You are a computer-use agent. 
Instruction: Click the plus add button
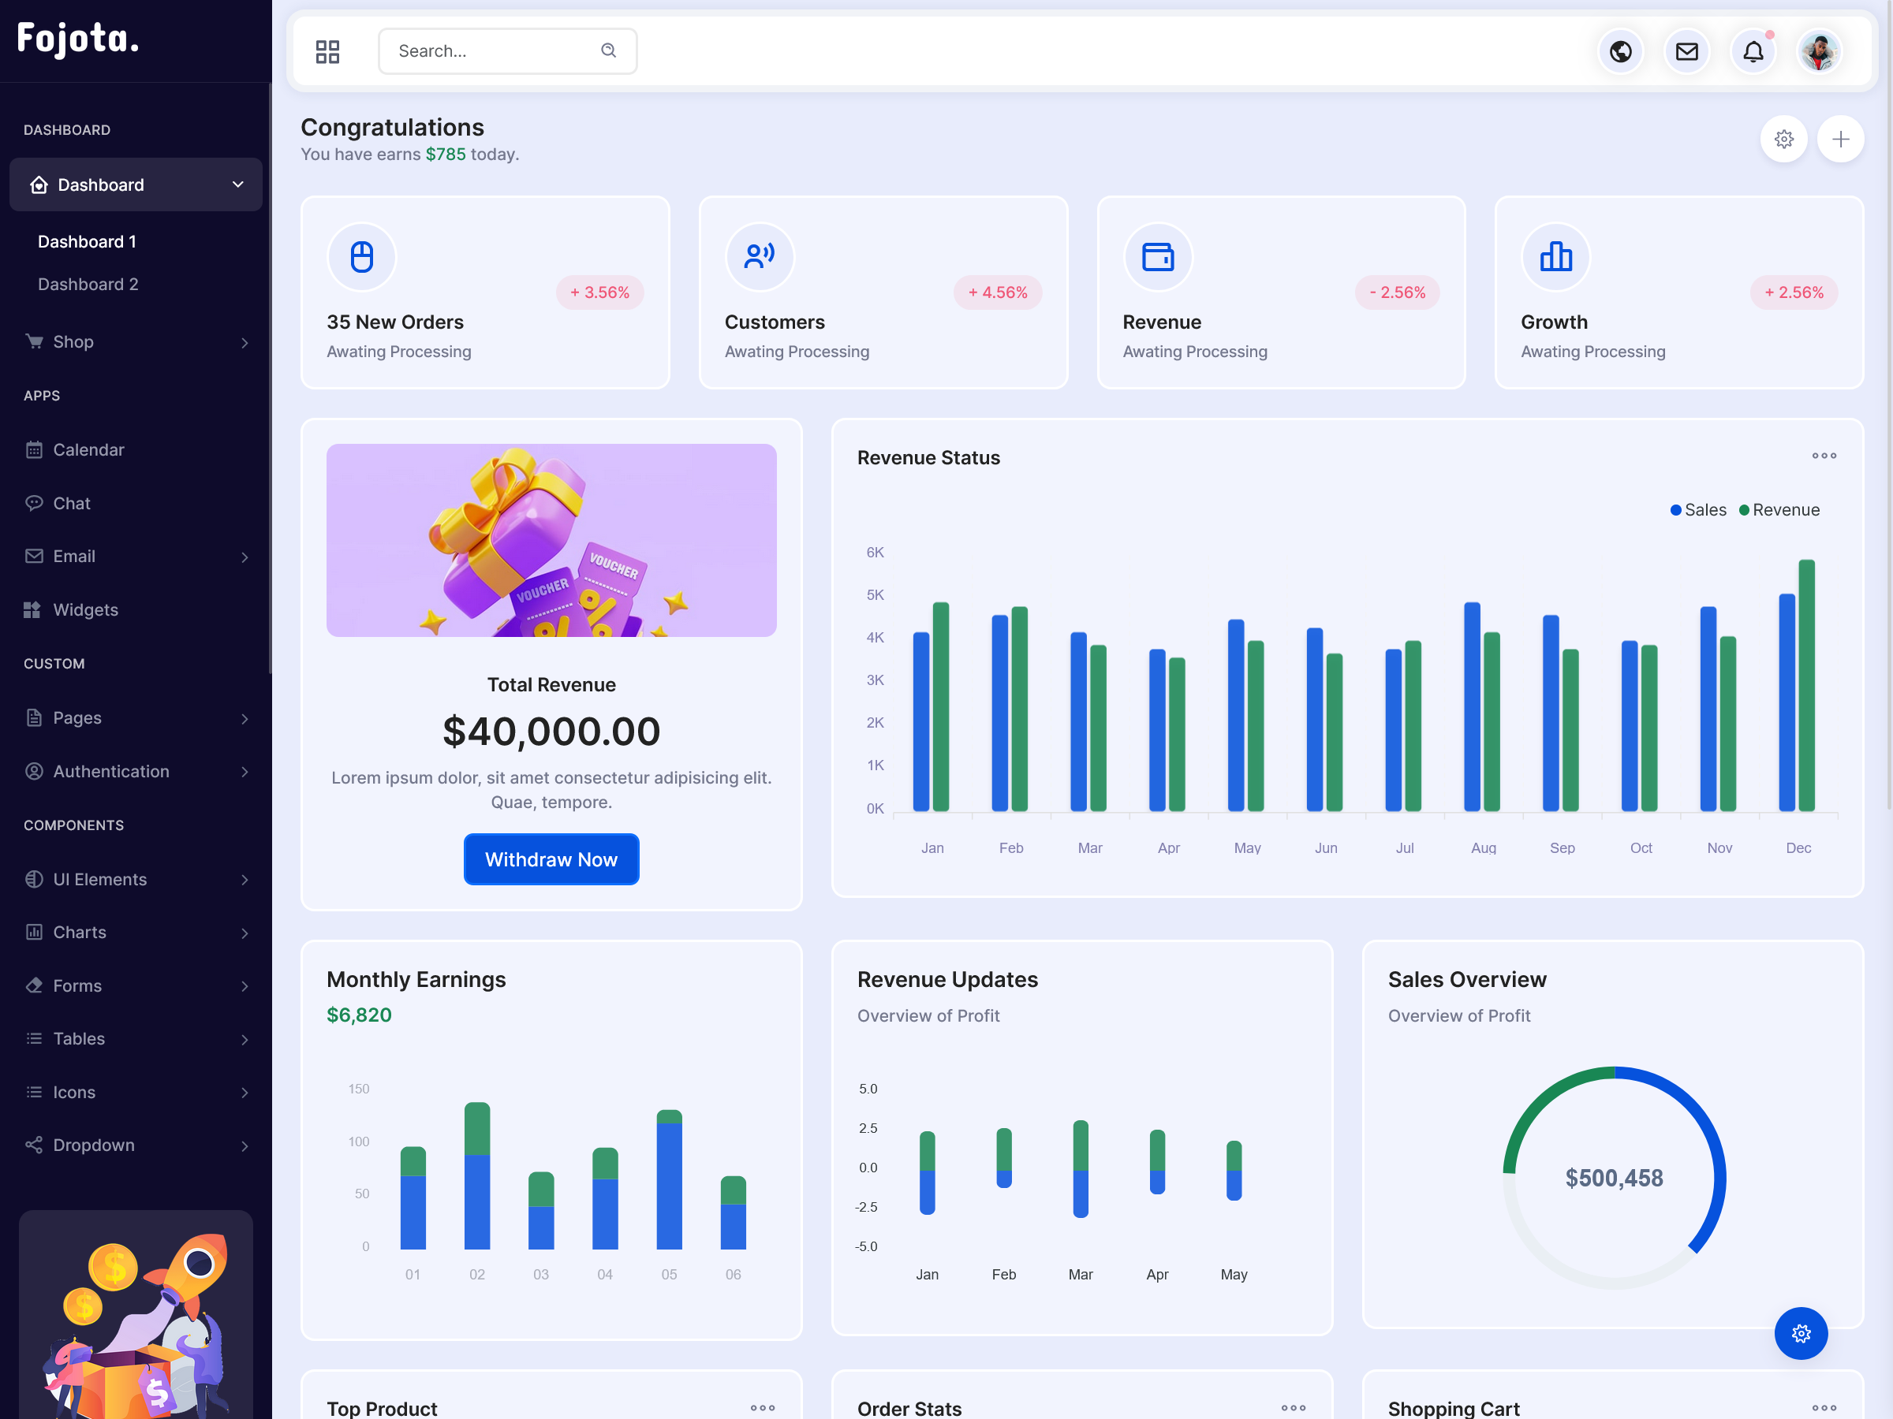(1840, 139)
